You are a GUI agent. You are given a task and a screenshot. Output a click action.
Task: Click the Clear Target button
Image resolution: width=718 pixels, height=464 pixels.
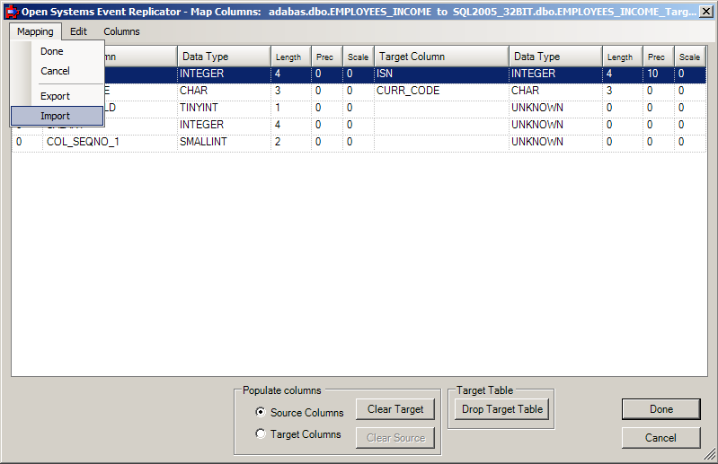395,409
